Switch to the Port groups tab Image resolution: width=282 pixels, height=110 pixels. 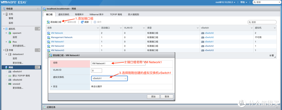(x=49, y=15)
